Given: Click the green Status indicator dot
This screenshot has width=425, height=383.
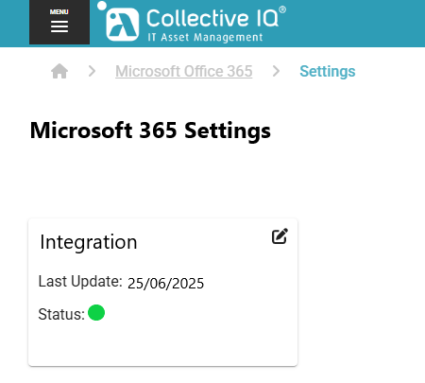Looking at the screenshot, I should click(x=96, y=313).
